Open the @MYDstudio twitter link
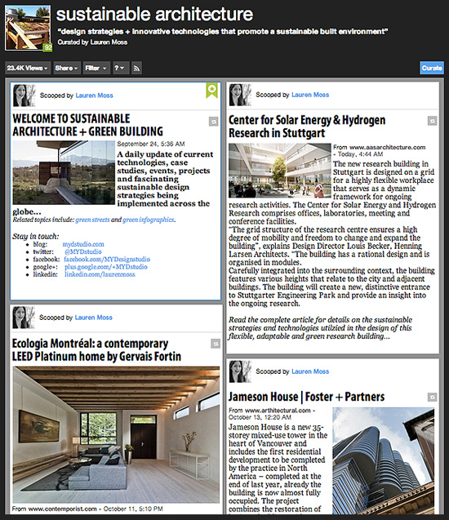Screen dimensions: 449x520 83,251
